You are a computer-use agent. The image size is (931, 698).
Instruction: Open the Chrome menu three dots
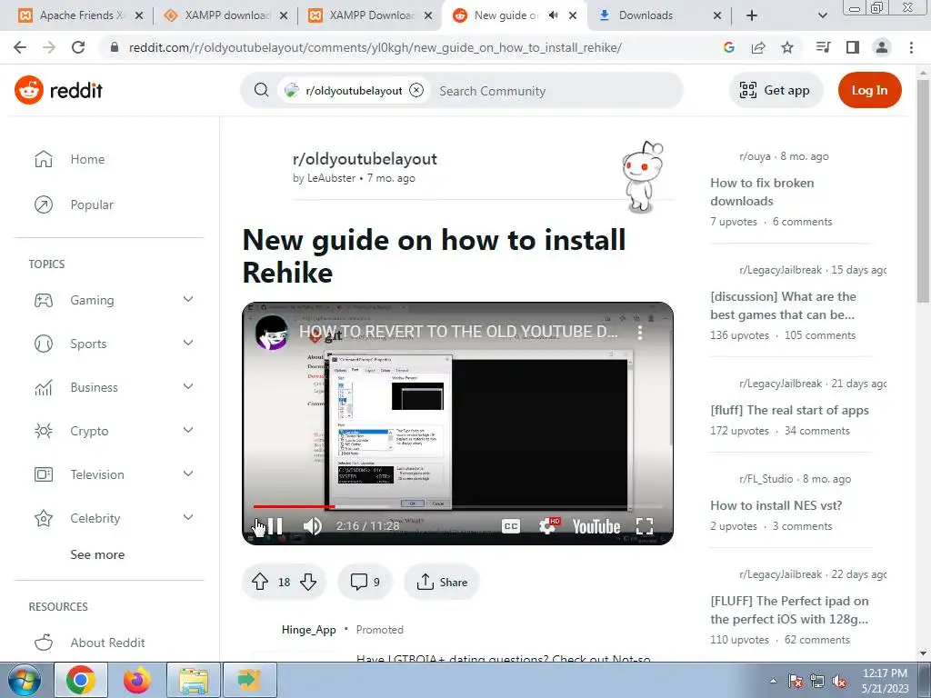(911, 47)
